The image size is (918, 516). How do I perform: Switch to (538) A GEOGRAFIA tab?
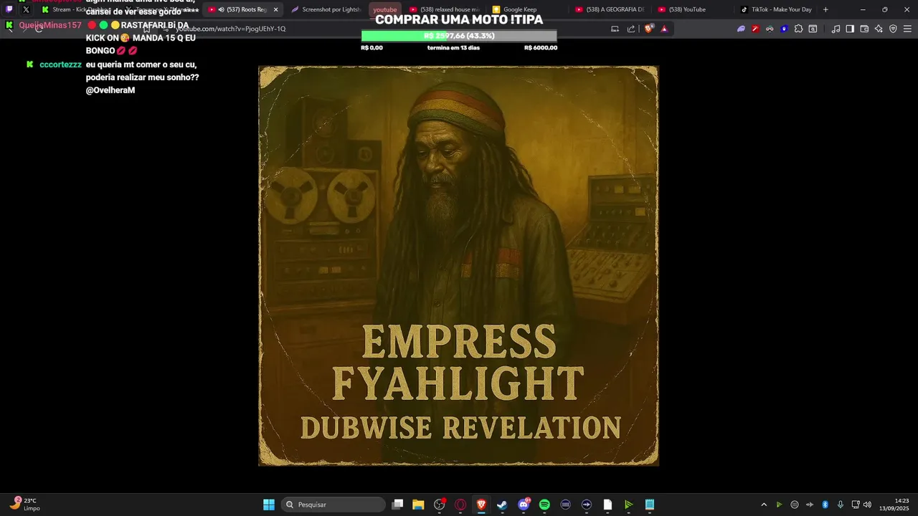click(610, 9)
